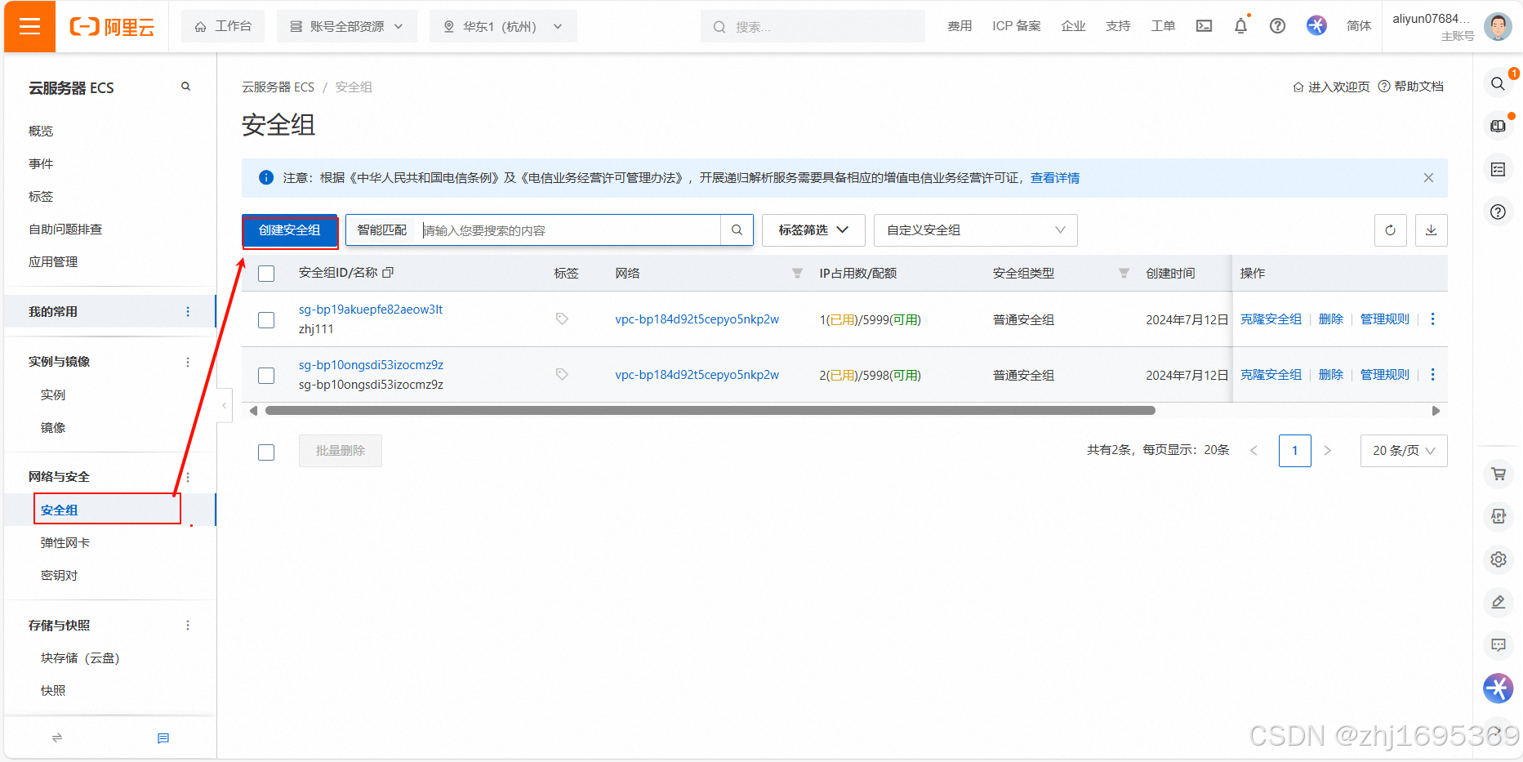Click the tag icon for zhj111 row
This screenshot has width=1523, height=762.
click(x=562, y=319)
